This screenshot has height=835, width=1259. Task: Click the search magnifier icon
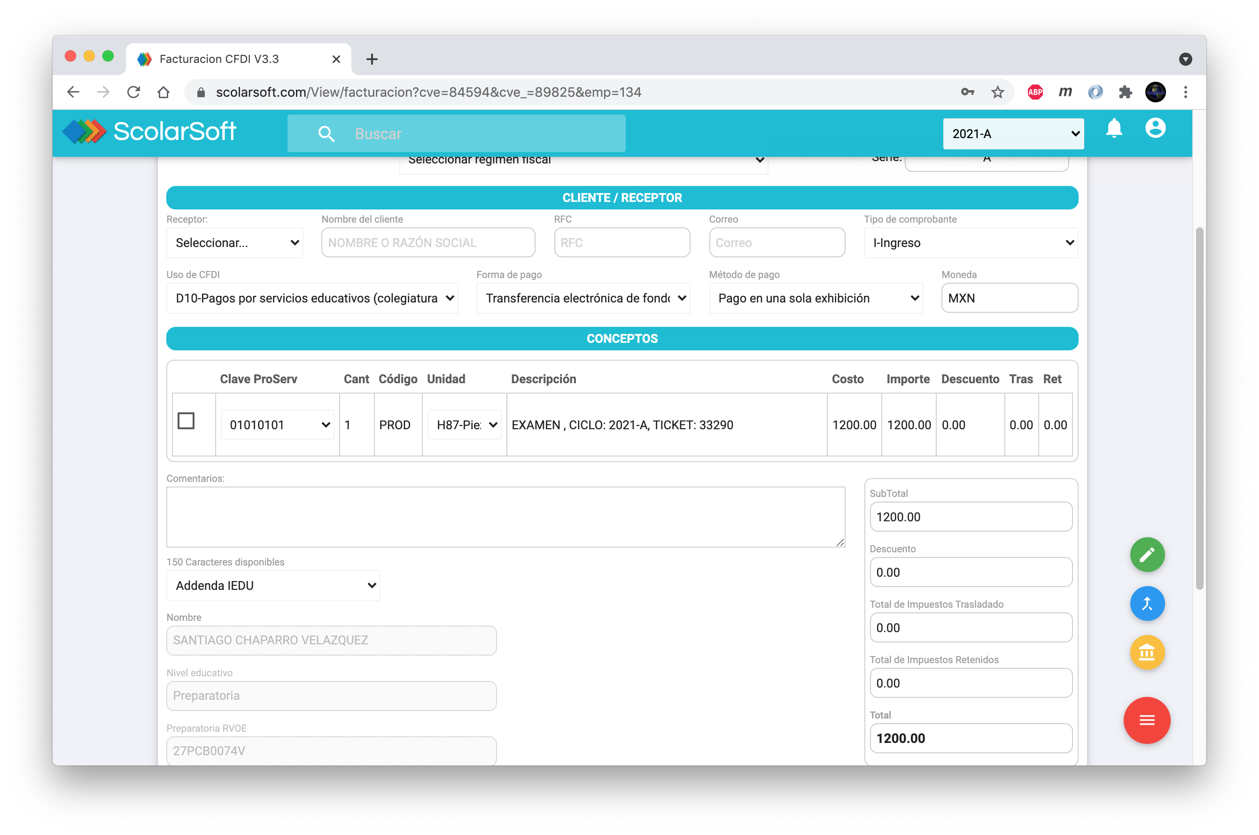click(326, 134)
